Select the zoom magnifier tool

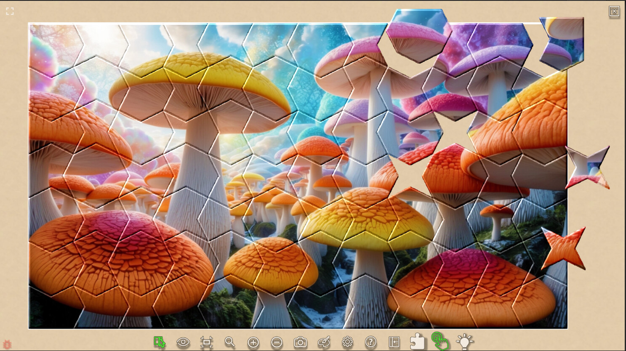pyautogui.click(x=229, y=343)
